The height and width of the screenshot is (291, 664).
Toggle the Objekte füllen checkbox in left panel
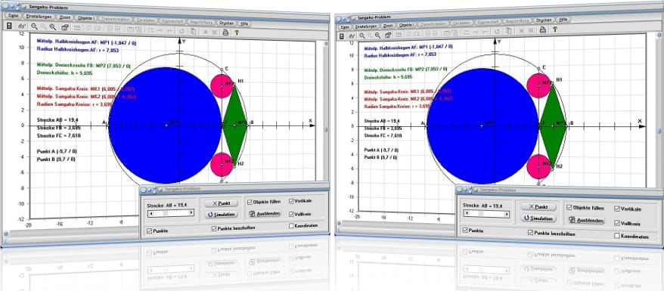click(250, 202)
